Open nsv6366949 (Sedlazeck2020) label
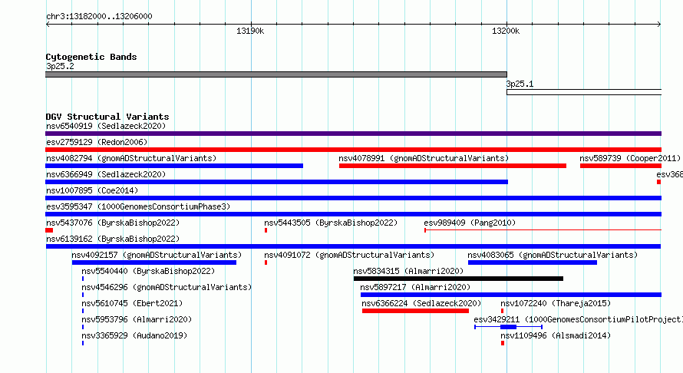 coord(106,174)
